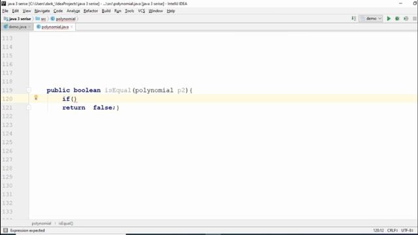The width and height of the screenshot is (418, 235).
Task: Click the 'false' literal on line 121
Action: [103, 108]
